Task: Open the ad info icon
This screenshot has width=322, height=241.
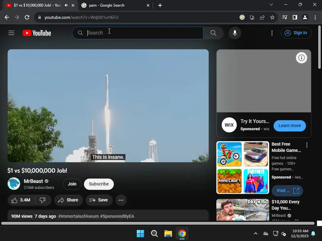Action: tap(301, 58)
